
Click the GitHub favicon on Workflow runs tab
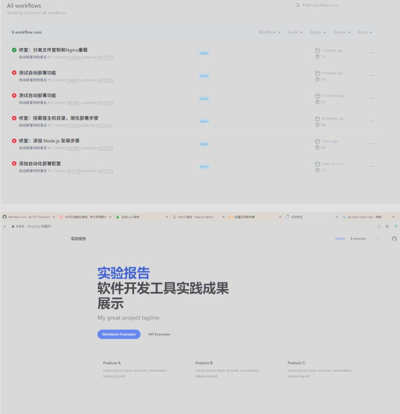coord(4,217)
